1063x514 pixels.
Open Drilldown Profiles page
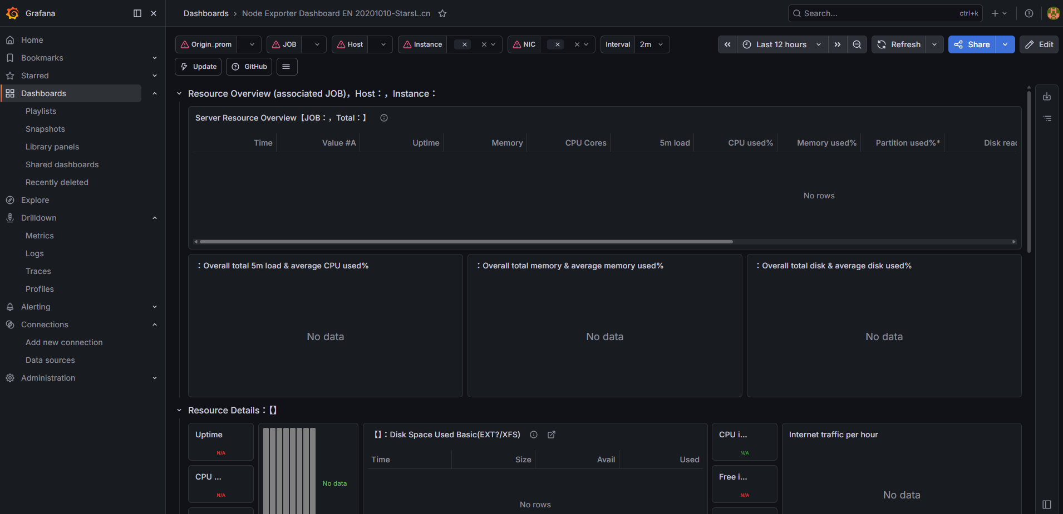coord(40,289)
